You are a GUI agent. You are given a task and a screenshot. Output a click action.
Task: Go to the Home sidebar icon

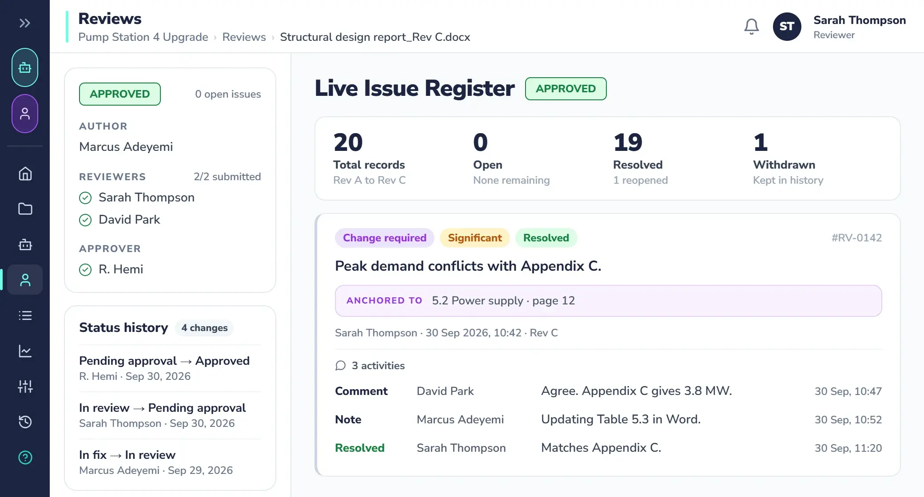[25, 174]
